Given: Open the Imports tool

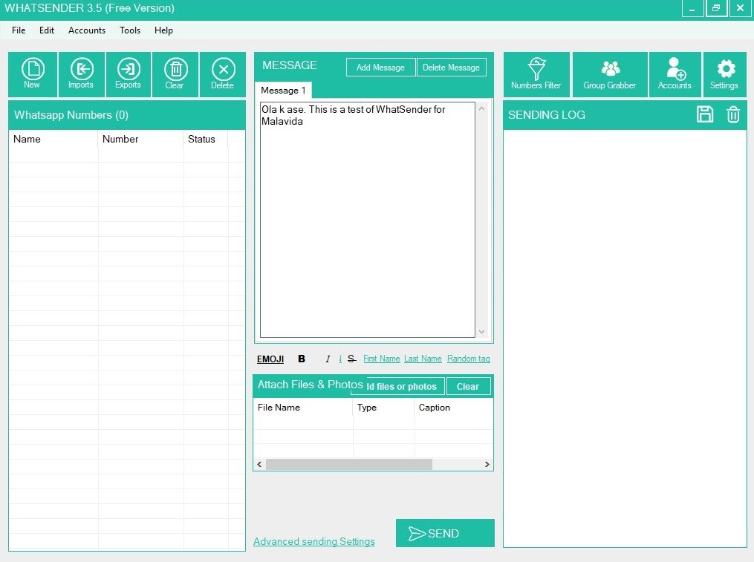Looking at the screenshot, I should (x=81, y=74).
